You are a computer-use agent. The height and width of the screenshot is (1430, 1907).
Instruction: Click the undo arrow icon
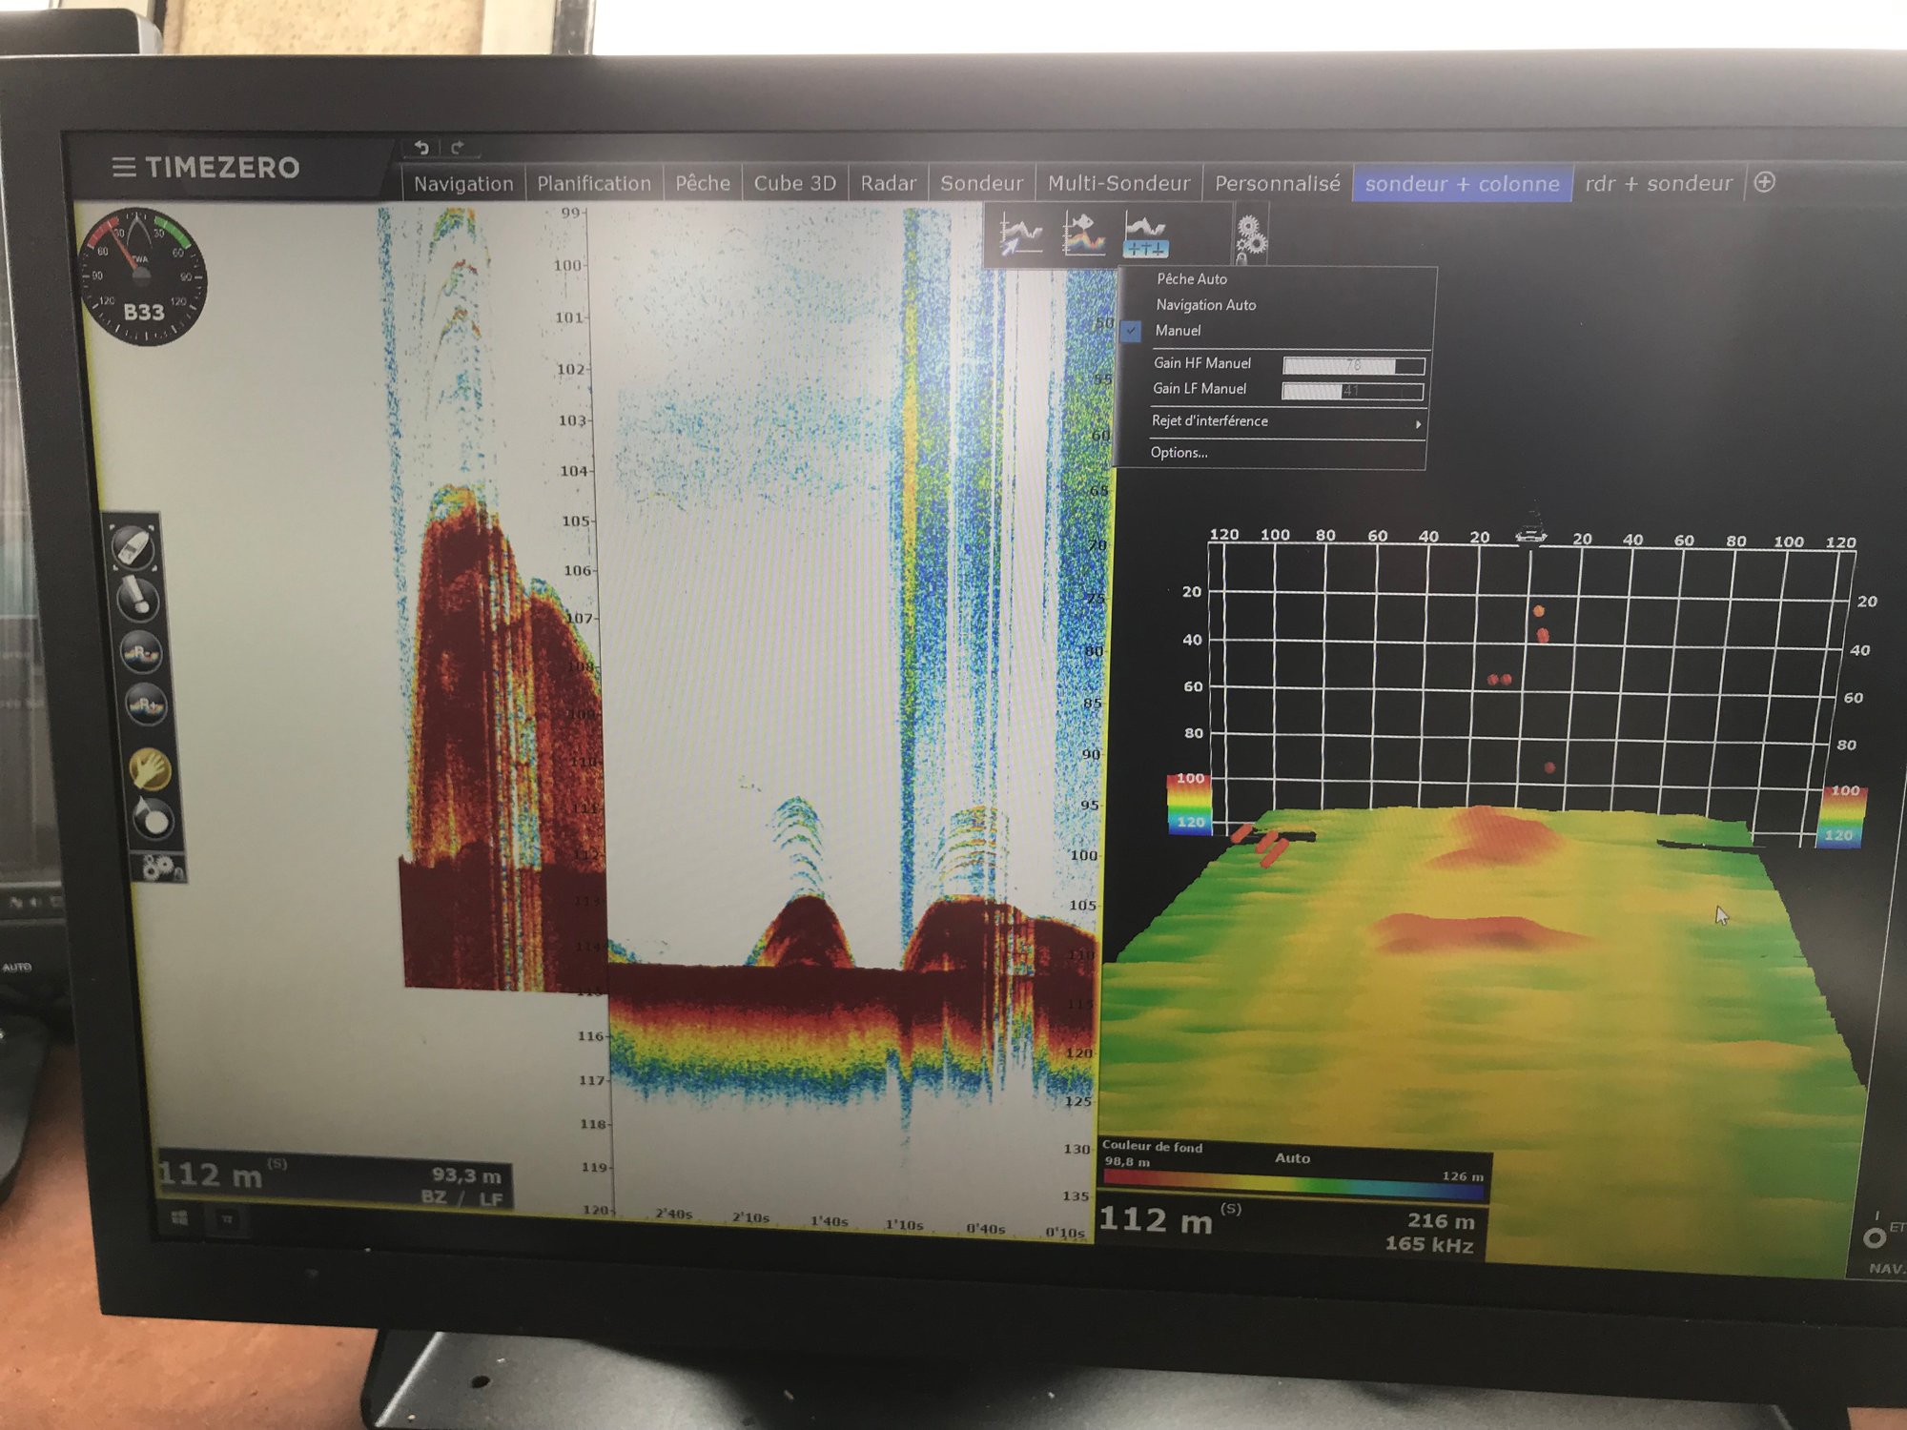(421, 148)
